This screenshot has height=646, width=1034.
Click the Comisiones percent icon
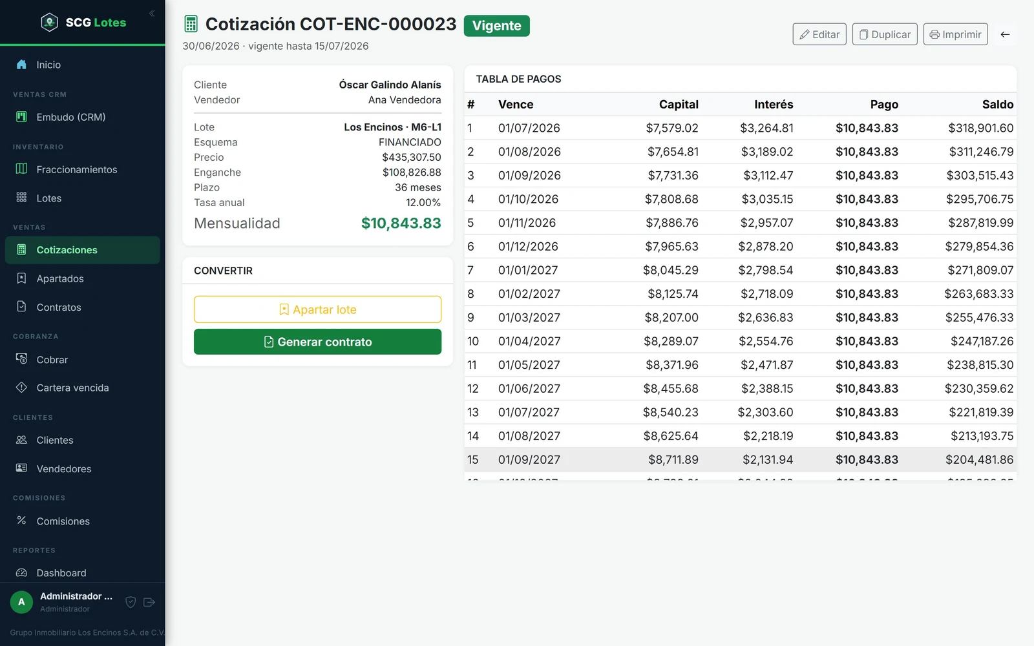point(21,521)
